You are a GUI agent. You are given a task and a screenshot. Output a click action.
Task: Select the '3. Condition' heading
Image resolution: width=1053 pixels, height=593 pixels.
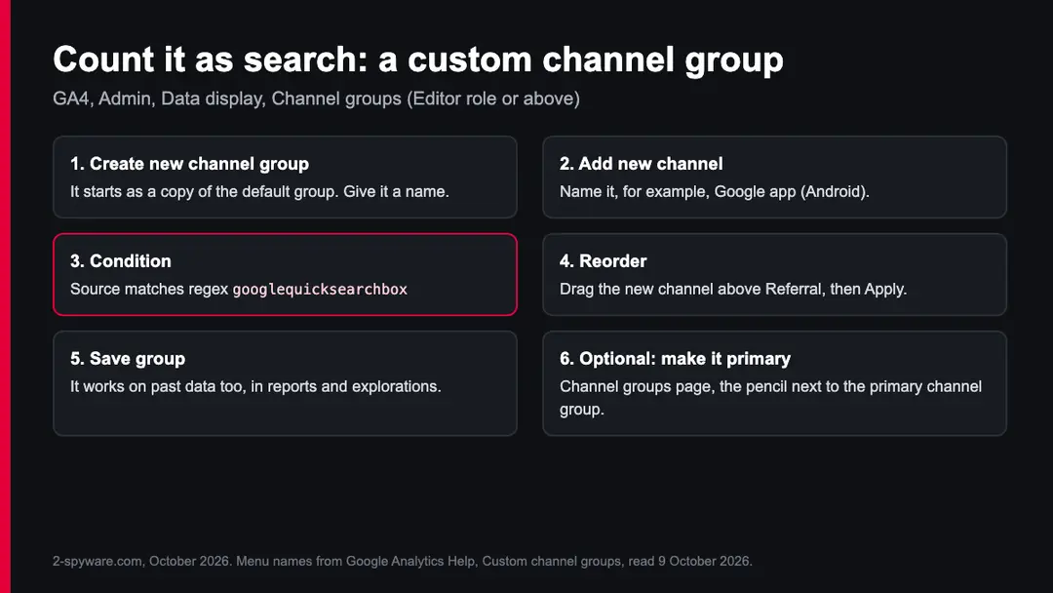121,261
